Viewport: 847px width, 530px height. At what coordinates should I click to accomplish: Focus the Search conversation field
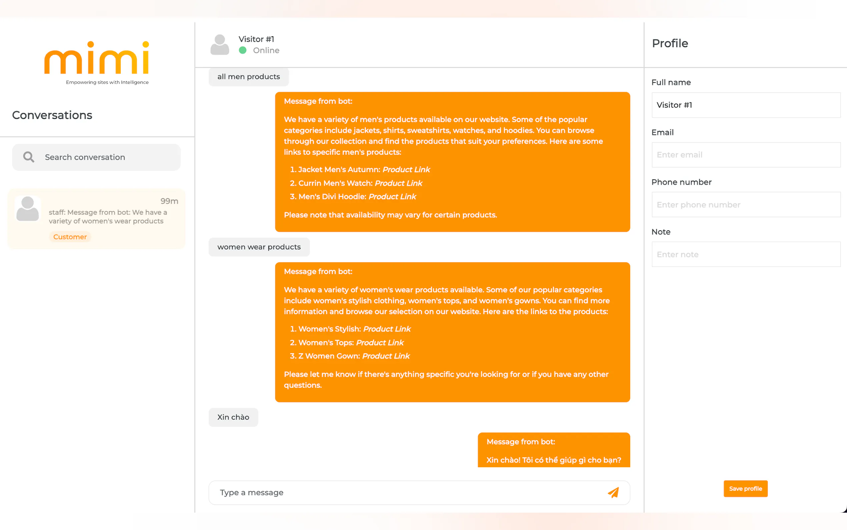(x=105, y=157)
